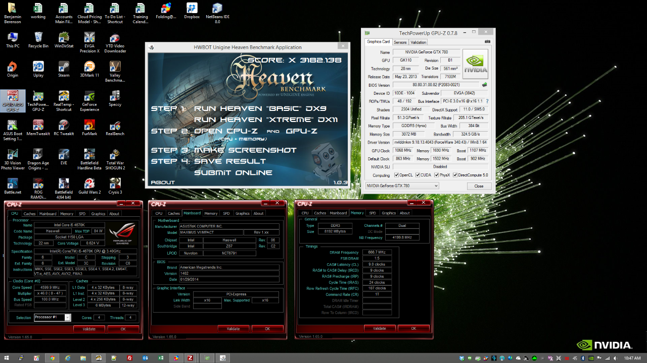Screen dimensions: 647x363
Task: Open the 3DMark 11 desktop shortcut
Action: (89, 70)
